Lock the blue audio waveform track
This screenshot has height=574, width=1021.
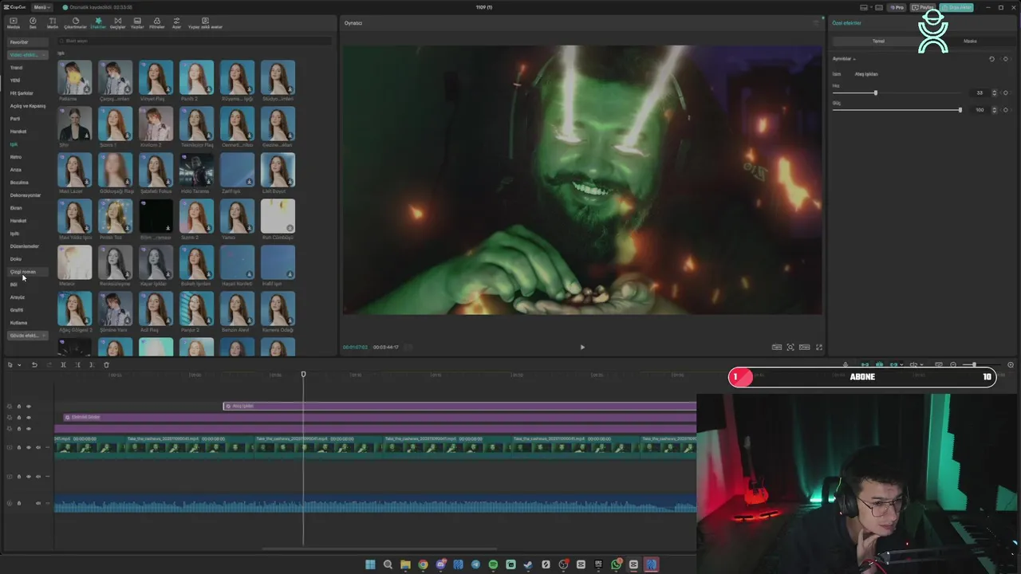[x=19, y=503]
